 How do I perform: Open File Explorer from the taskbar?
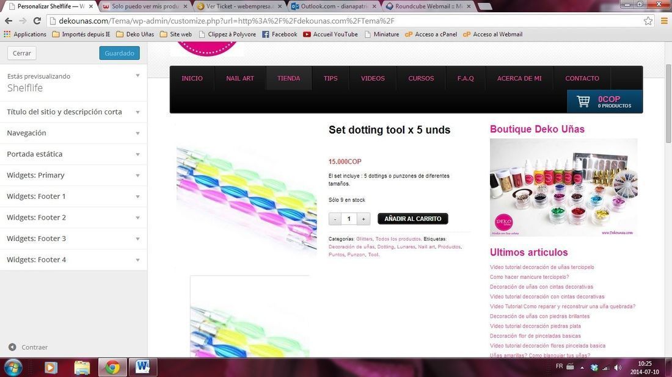tap(81, 367)
